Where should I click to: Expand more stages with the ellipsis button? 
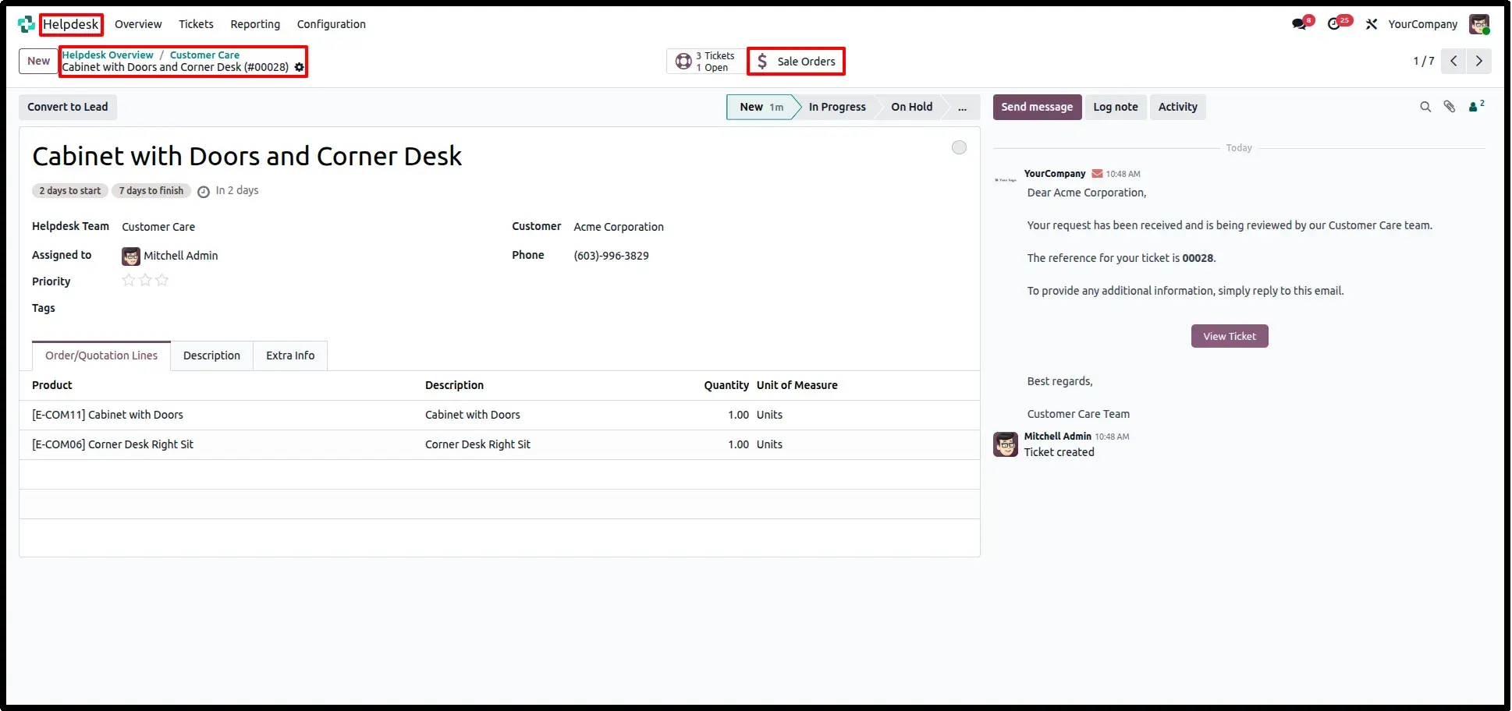[x=962, y=108]
